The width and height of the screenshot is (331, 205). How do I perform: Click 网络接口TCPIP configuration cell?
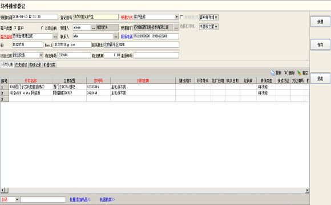(69, 93)
